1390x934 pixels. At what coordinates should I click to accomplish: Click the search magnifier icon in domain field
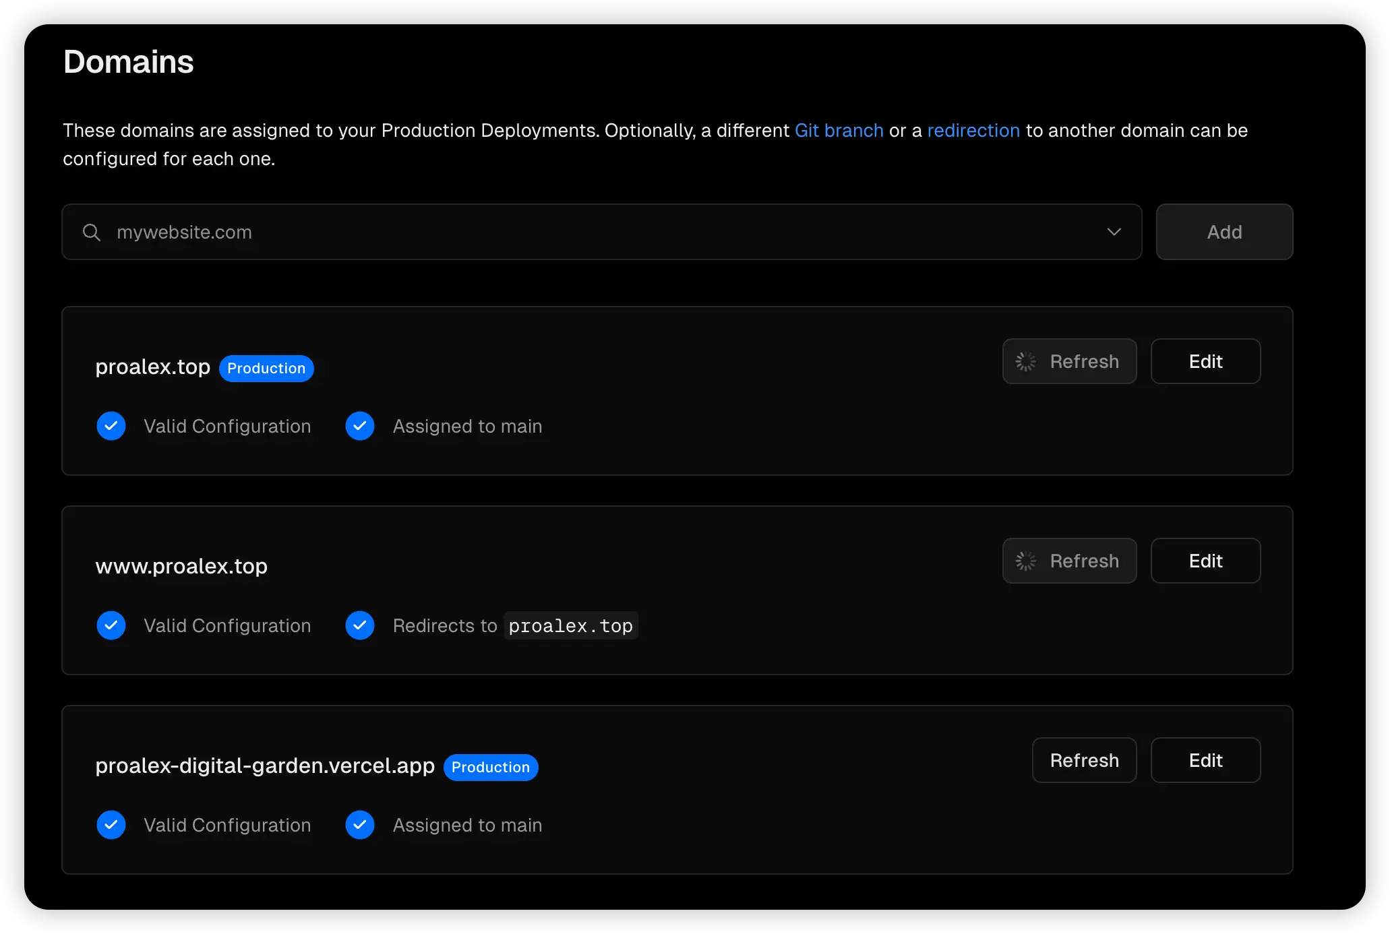pyautogui.click(x=92, y=232)
